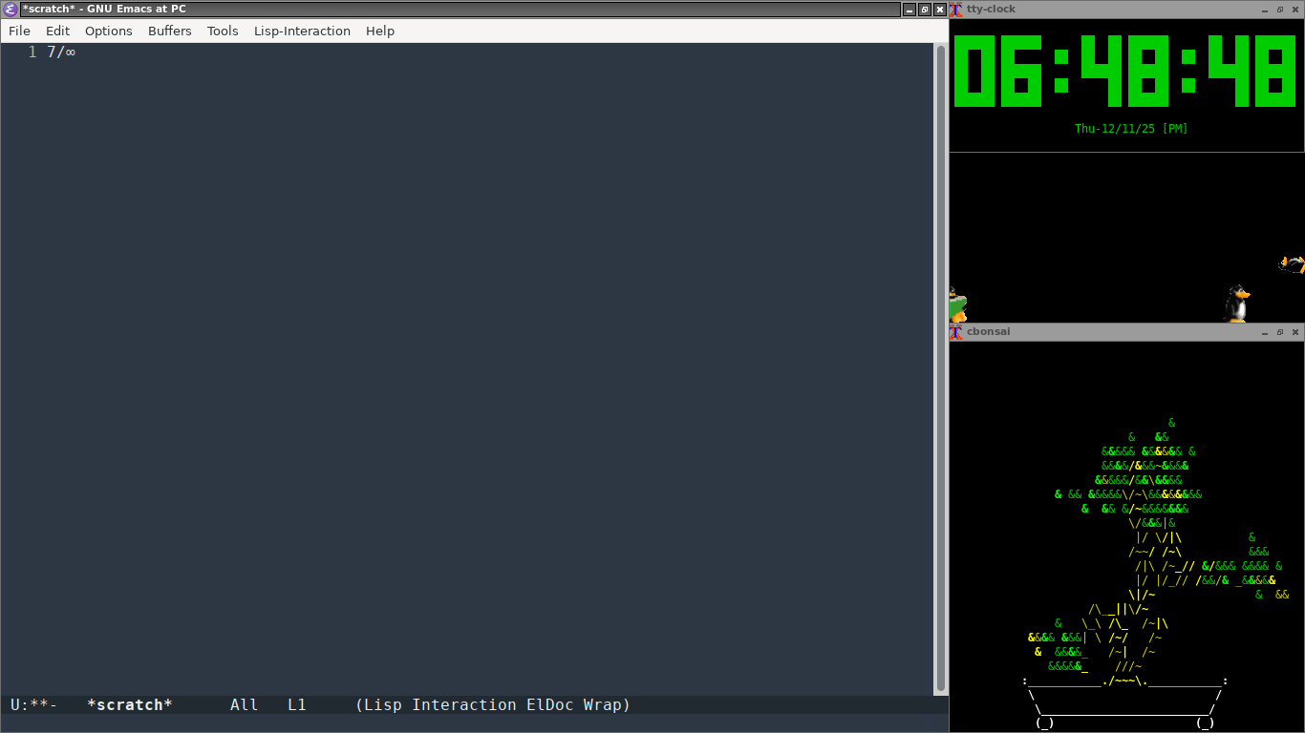Click the *scratch* buffer name in the mode line
Viewport: 1305px width, 733px height.
click(x=130, y=705)
